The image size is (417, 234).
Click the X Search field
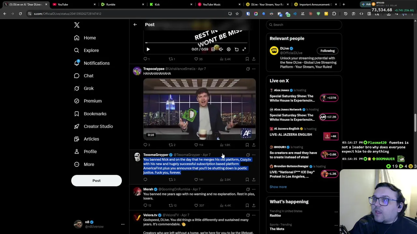304,25
